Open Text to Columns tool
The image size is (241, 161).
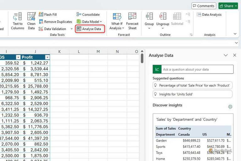point(18,21)
